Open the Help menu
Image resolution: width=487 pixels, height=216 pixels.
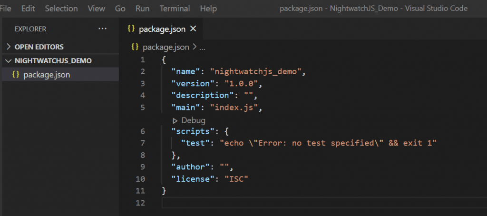pos(208,9)
